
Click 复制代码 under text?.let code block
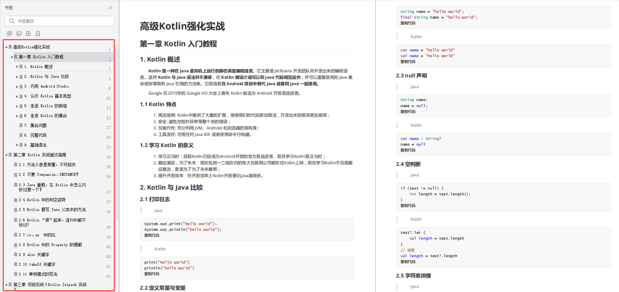(x=408, y=262)
